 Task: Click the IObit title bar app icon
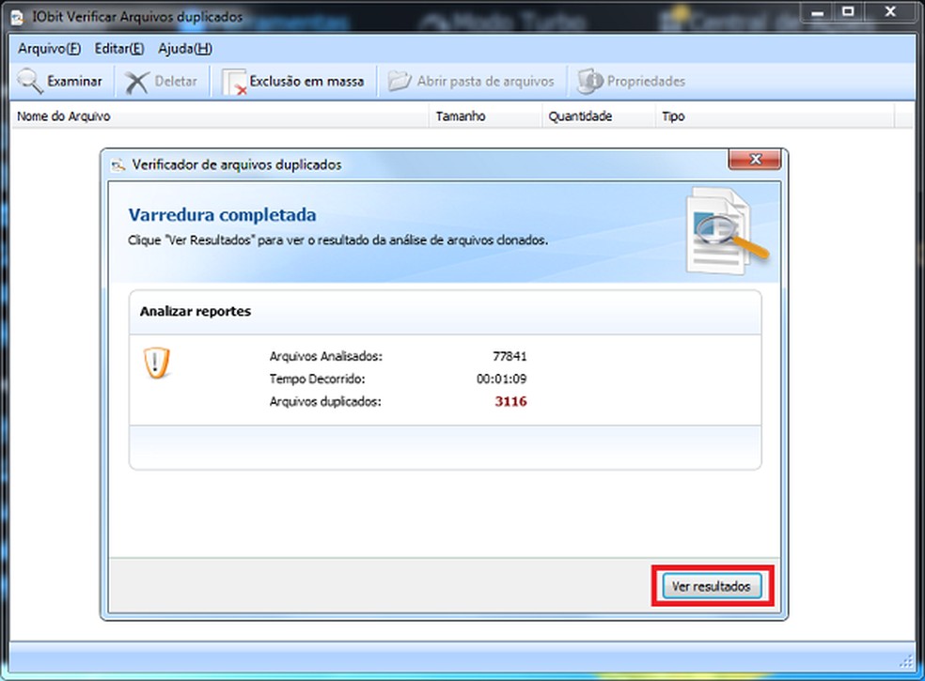pyautogui.click(x=18, y=17)
